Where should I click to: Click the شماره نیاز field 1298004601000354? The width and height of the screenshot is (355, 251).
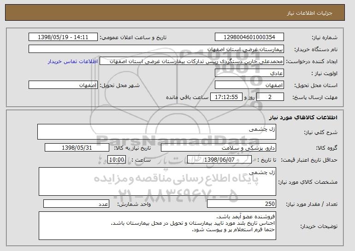pyautogui.click(x=249, y=37)
